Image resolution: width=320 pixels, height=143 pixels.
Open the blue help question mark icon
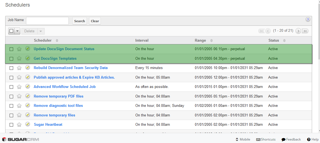tap(308, 19)
